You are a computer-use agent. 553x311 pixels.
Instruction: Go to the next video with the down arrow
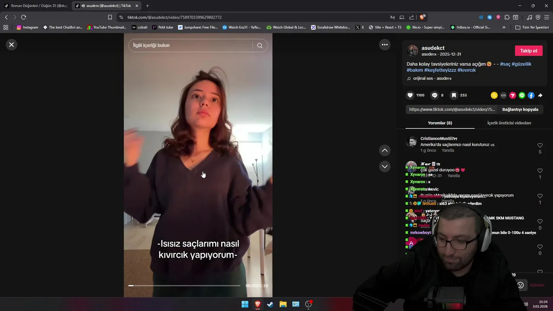coord(385,166)
